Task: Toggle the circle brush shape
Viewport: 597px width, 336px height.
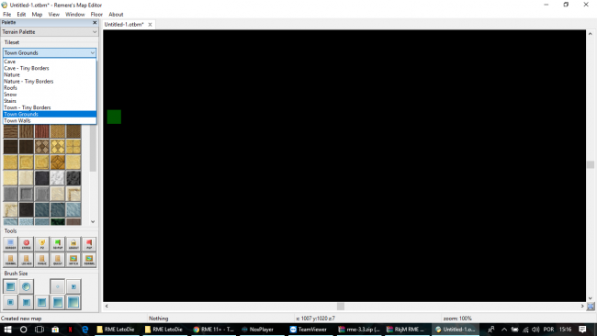Action: click(27, 286)
